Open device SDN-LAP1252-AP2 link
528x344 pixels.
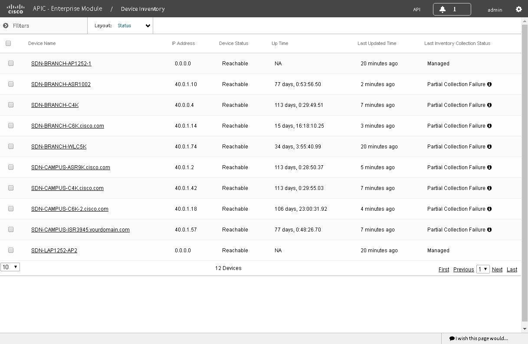54,251
